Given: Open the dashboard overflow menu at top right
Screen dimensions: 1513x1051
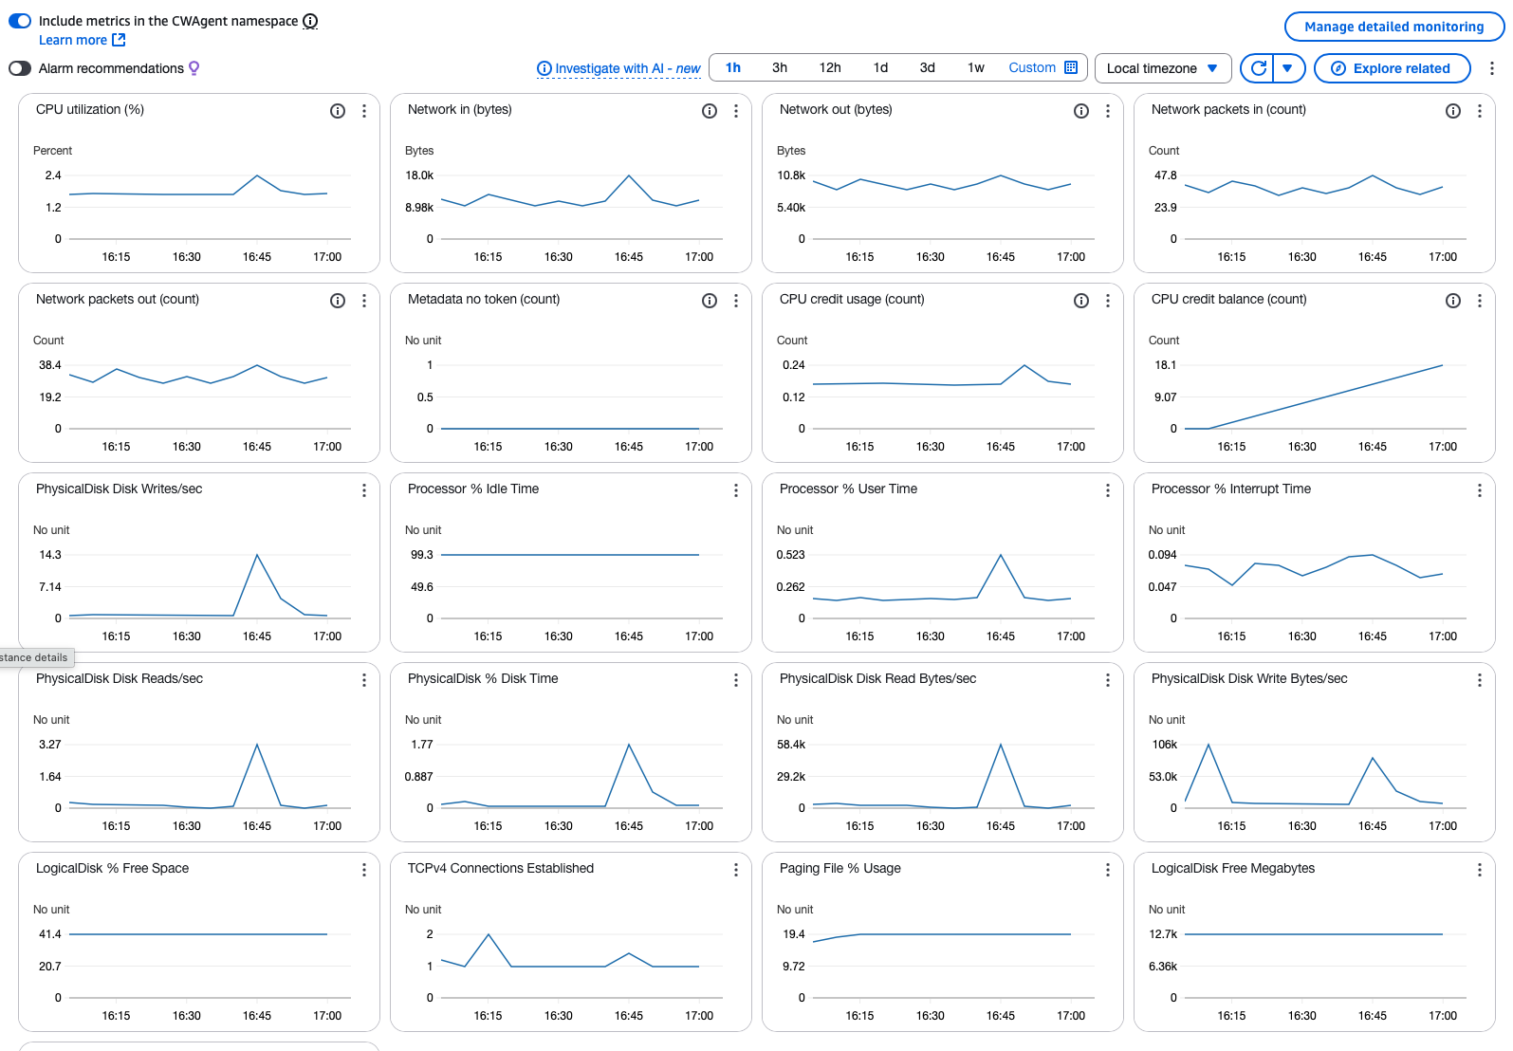Looking at the screenshot, I should pos(1491,68).
